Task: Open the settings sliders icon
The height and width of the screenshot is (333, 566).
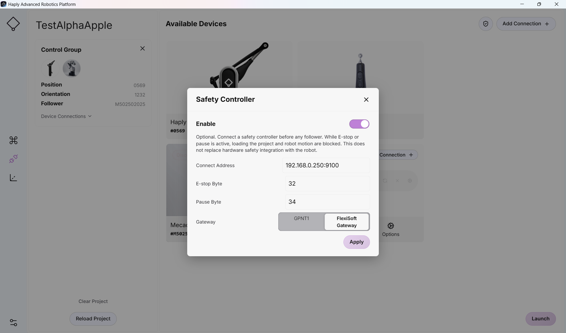Action: (13, 322)
